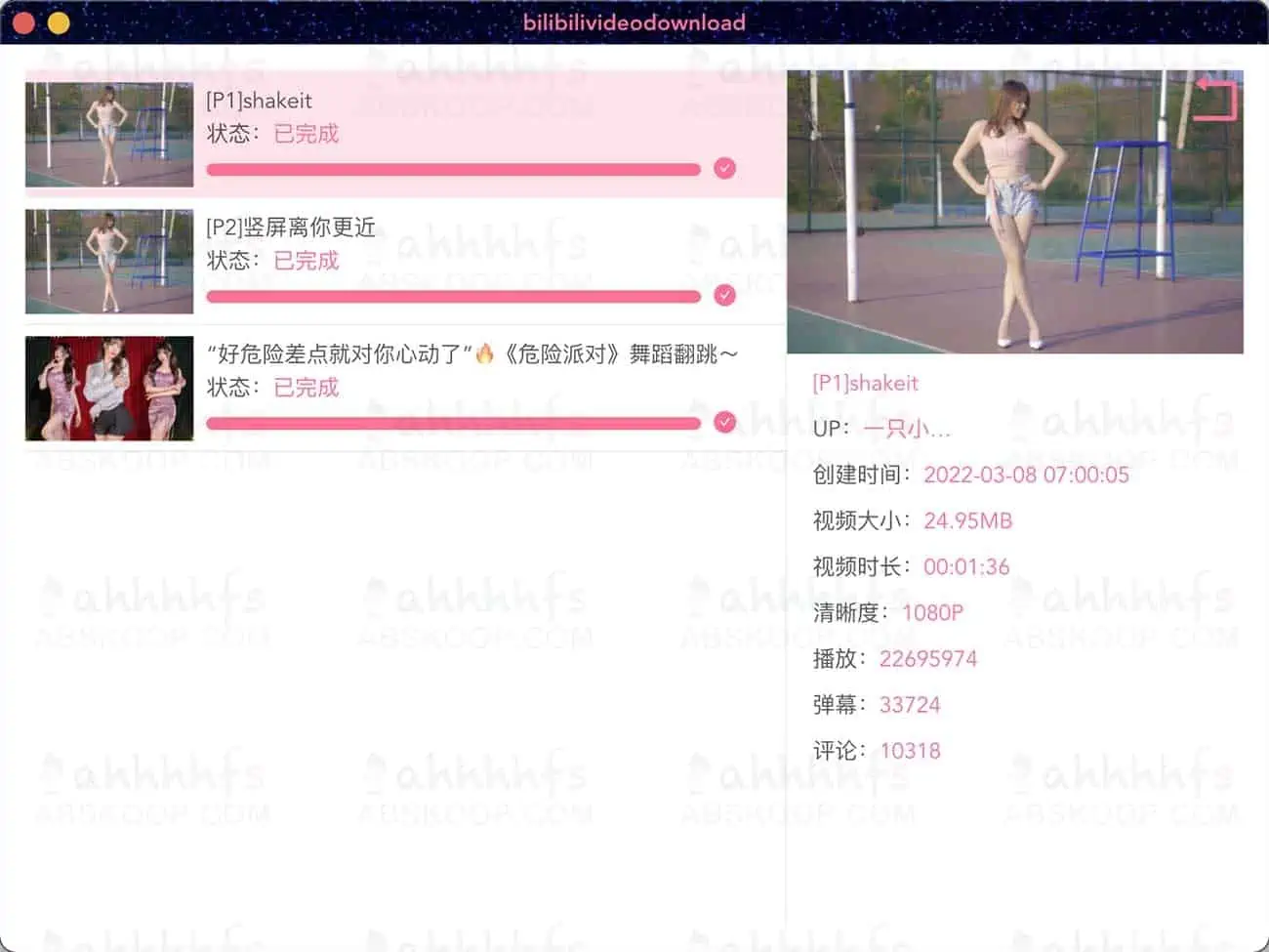Click the large video preview image
Image resolution: width=1269 pixels, height=952 pixels.
(x=1017, y=212)
